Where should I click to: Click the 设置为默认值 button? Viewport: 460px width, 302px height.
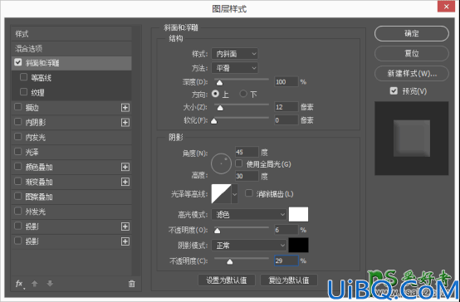[227, 280]
